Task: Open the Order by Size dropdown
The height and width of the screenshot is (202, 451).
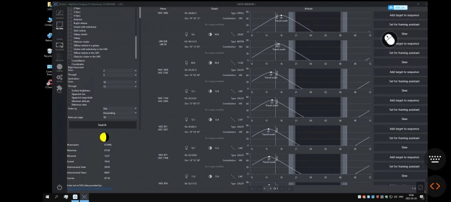Action: pyautogui.click(x=119, y=109)
